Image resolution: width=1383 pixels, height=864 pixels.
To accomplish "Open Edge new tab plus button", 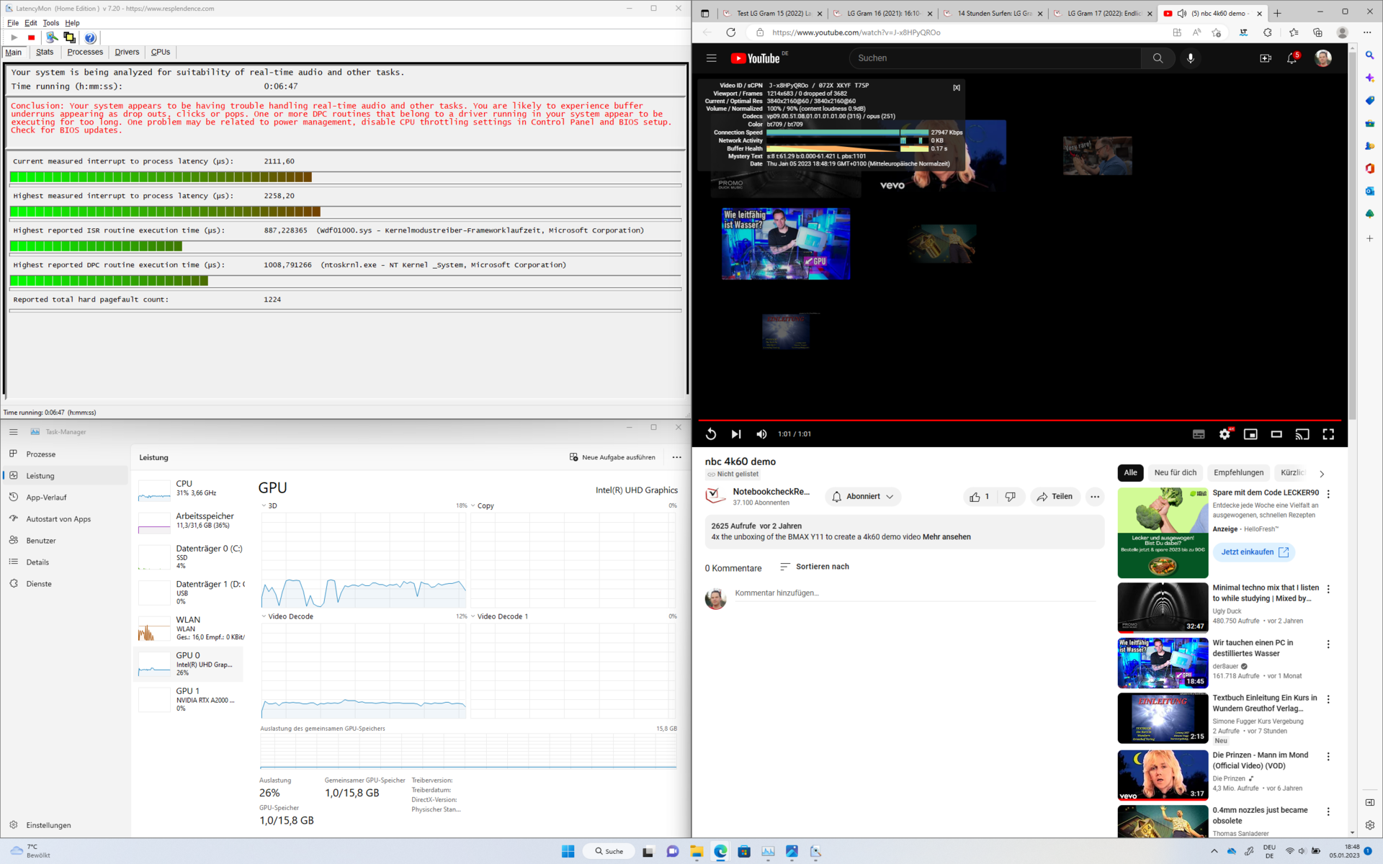I will coord(1277,13).
